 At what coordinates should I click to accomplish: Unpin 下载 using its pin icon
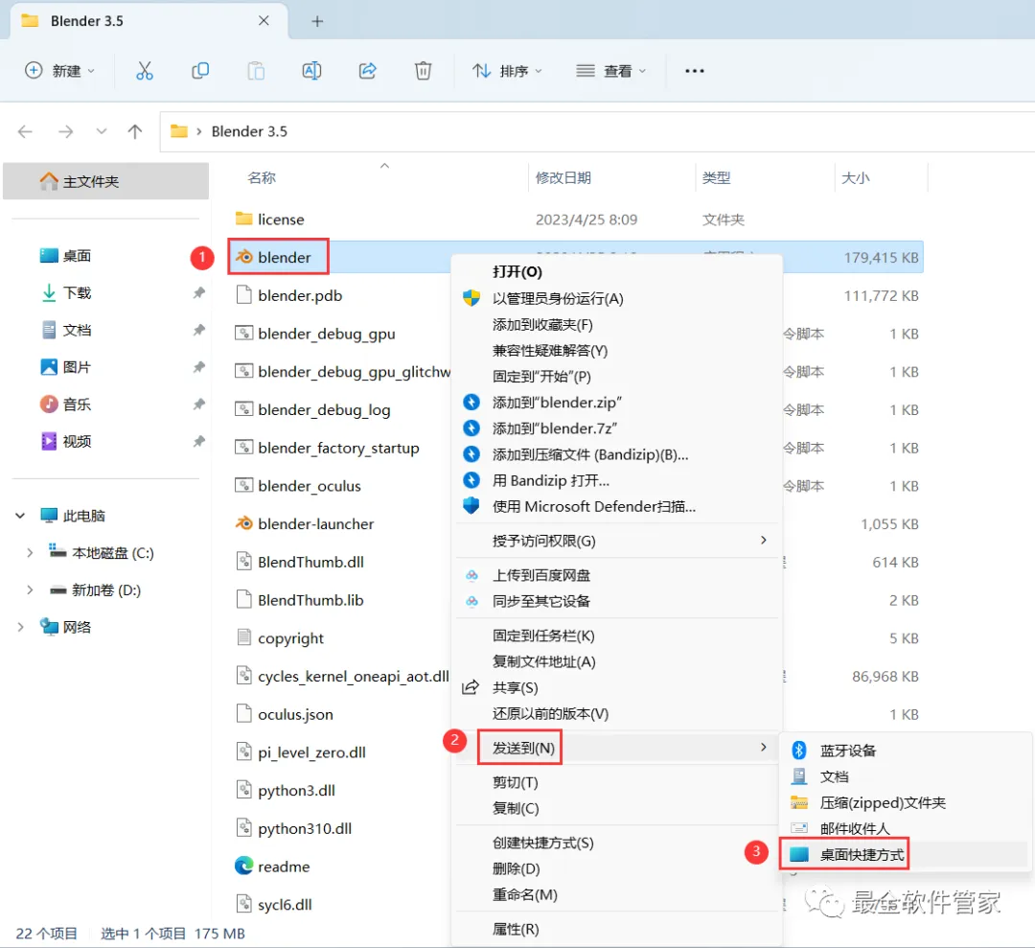click(x=198, y=292)
